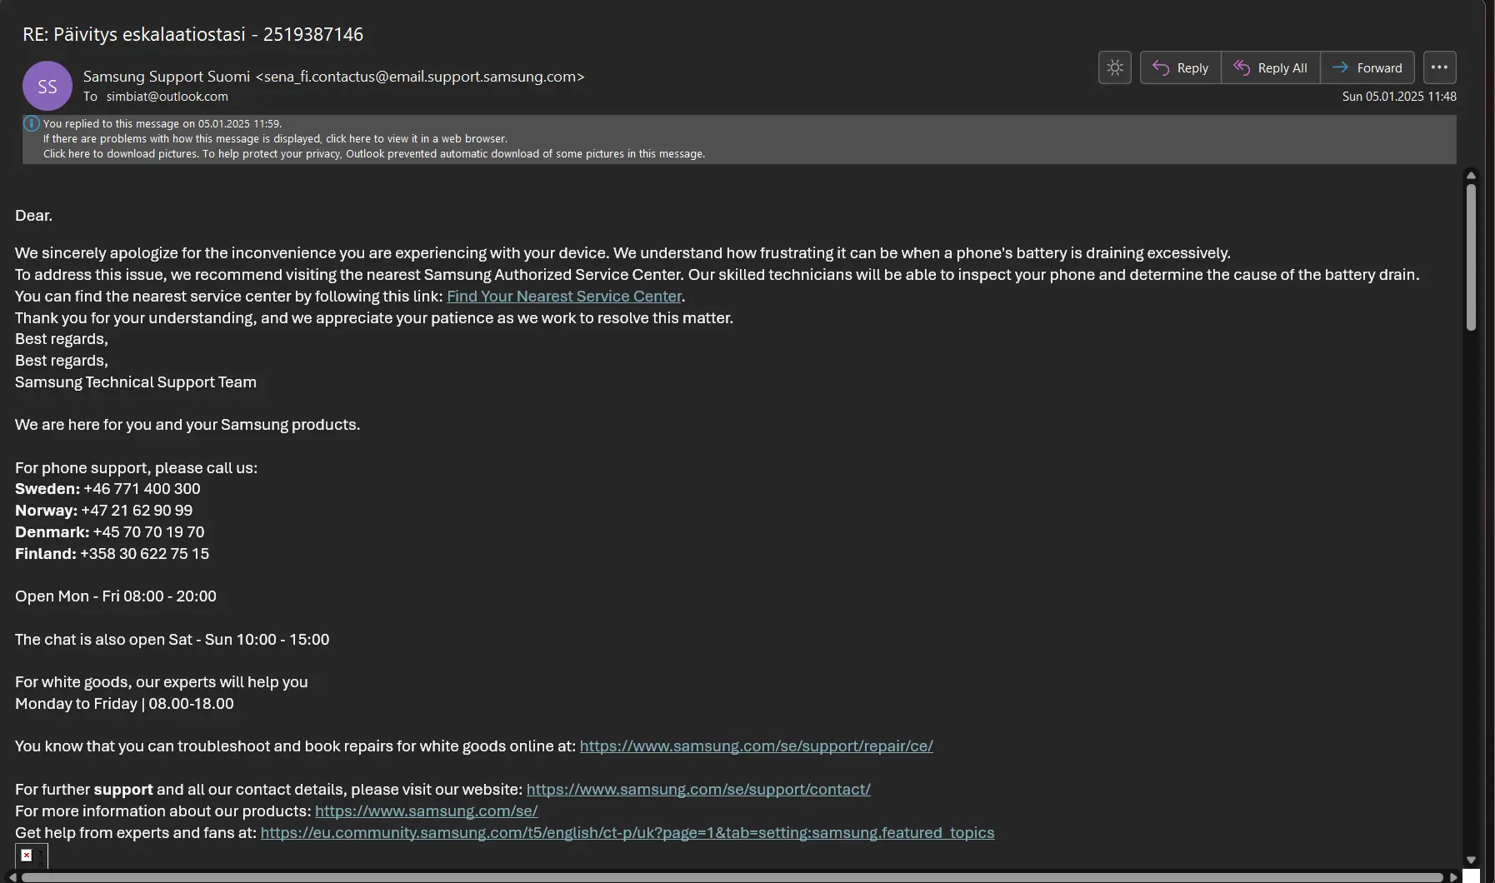1495x883 pixels.
Task: Click the horizontal scrollbar left arrow
Action: click(12, 877)
